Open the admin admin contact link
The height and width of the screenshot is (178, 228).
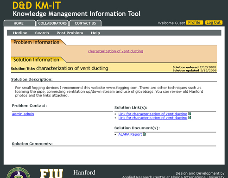[x=23, y=114]
